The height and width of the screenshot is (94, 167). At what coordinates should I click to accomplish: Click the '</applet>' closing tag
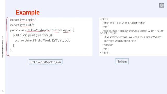[x=108, y=45]
